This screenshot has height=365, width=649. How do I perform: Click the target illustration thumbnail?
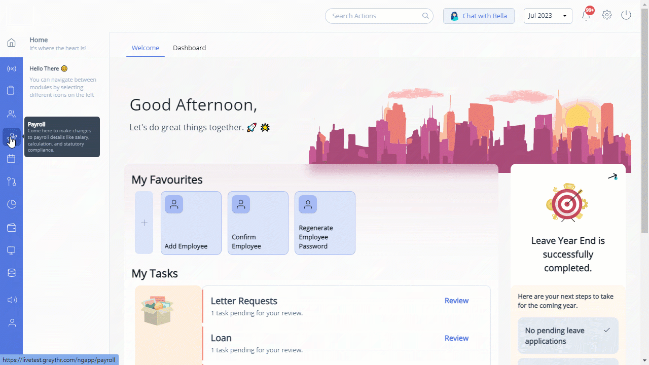click(567, 203)
